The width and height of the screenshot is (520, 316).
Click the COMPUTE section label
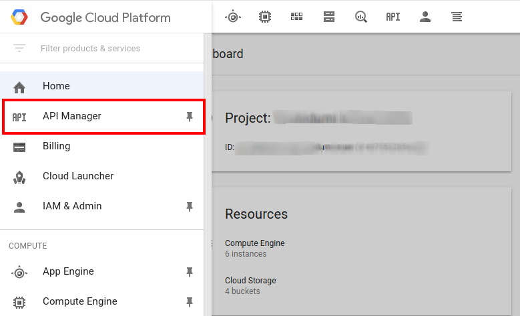[x=28, y=246]
